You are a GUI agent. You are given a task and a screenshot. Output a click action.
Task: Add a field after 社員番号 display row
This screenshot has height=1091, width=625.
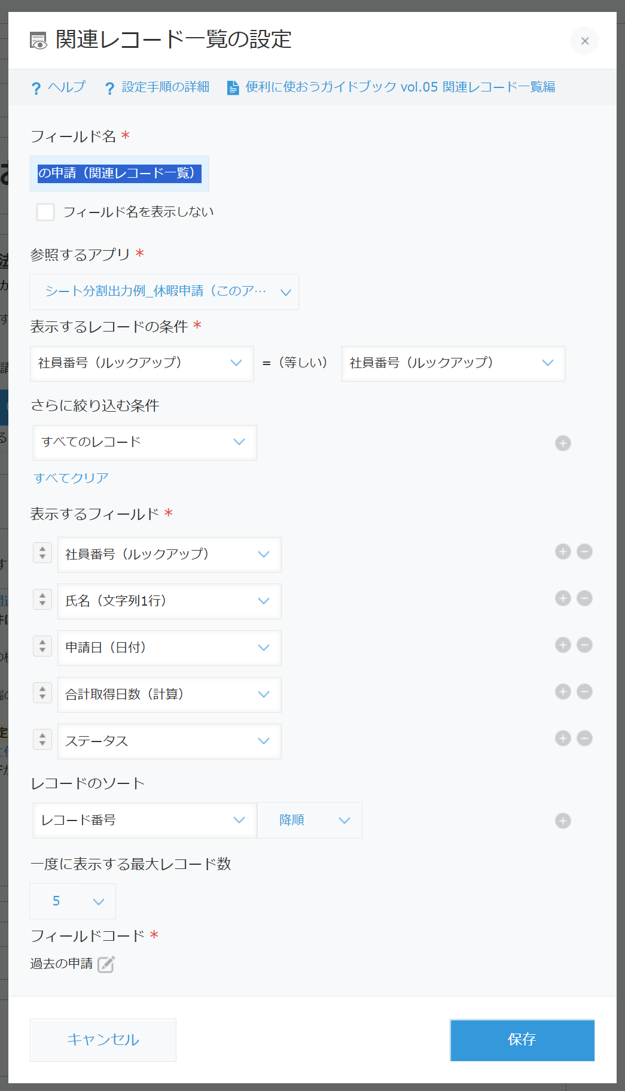point(563,551)
